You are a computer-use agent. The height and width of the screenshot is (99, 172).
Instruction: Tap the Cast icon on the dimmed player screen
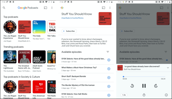pos(161,8)
